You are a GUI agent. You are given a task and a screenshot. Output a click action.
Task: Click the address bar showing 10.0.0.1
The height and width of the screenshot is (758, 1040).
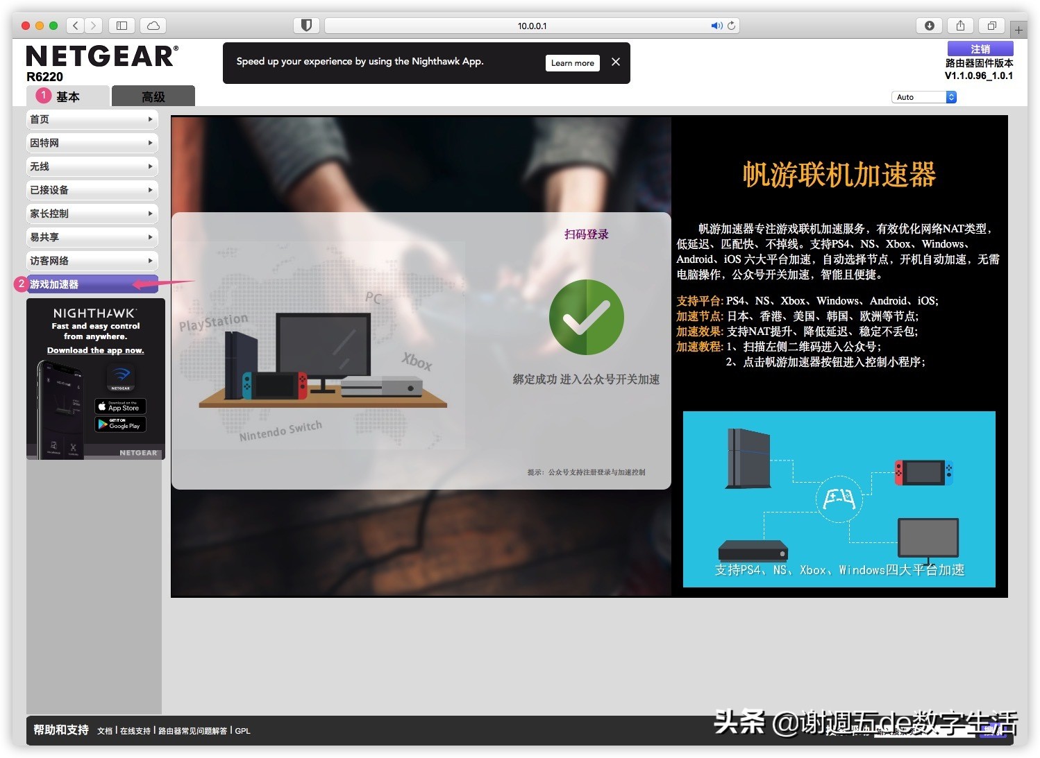[532, 25]
